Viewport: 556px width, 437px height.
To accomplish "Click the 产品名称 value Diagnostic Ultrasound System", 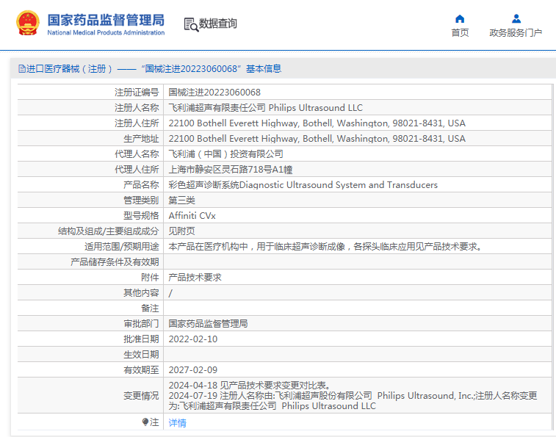I will pyautogui.click(x=303, y=185).
